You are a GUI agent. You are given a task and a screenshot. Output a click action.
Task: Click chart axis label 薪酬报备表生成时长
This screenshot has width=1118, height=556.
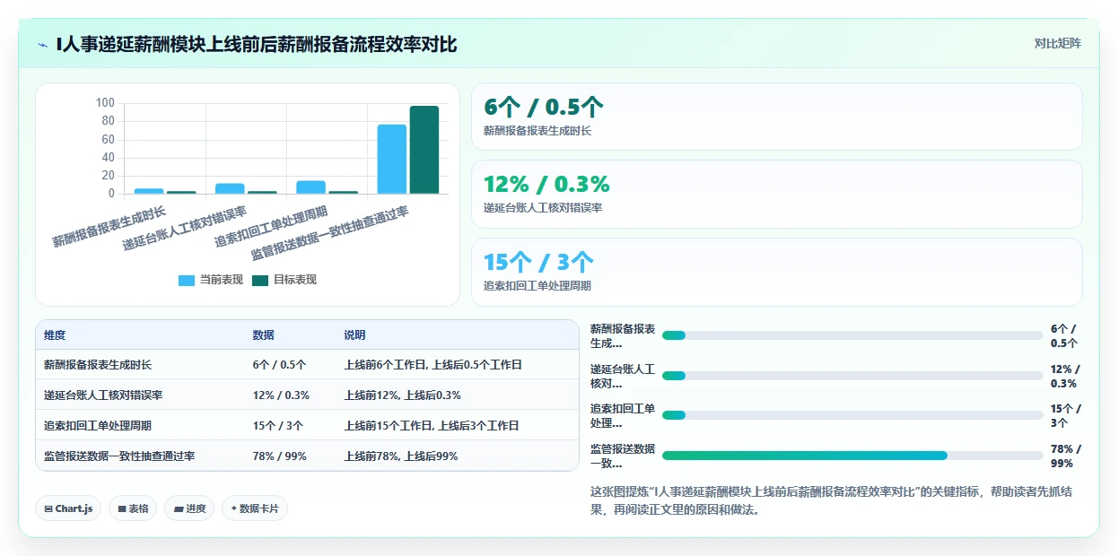[109, 226]
